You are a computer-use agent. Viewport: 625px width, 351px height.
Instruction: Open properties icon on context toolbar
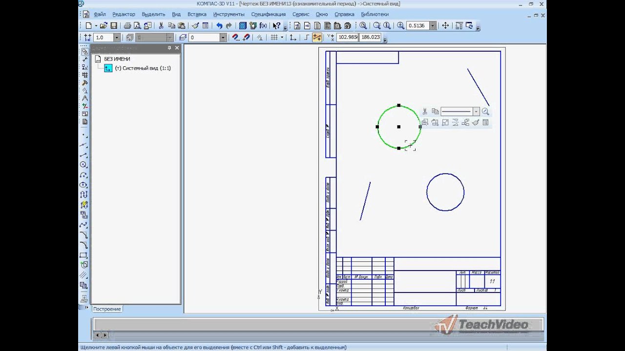click(x=485, y=123)
